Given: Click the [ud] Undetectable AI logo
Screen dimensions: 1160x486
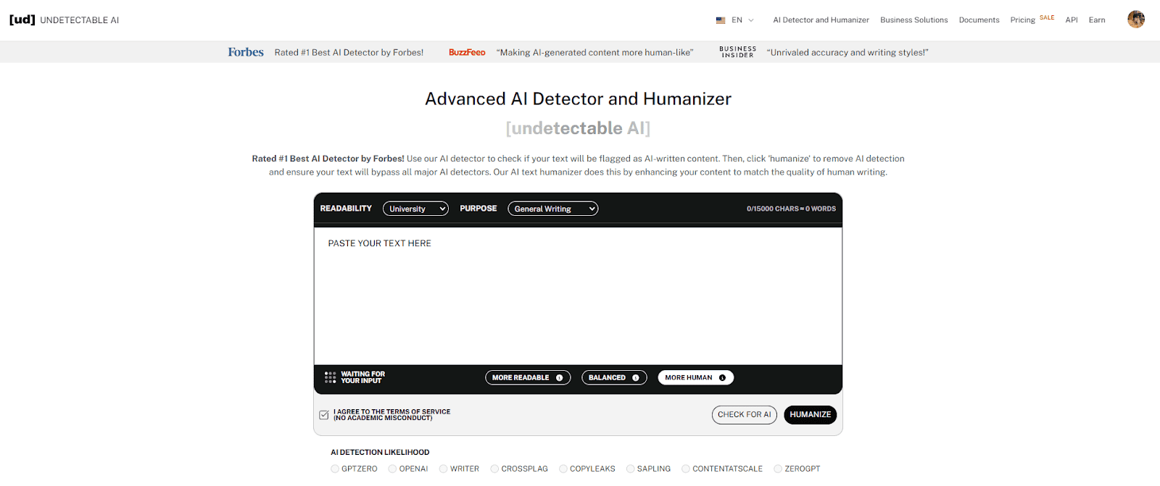Looking at the screenshot, I should (64, 20).
